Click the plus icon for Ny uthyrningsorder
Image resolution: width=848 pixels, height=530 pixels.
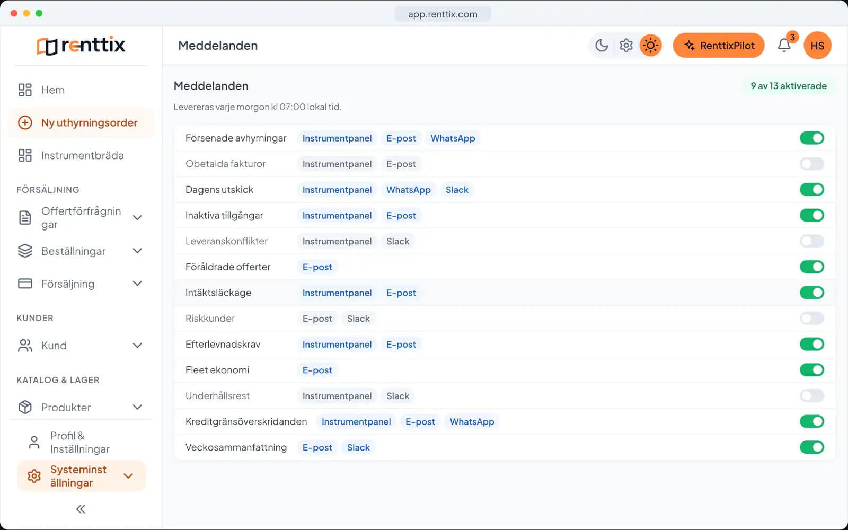25,123
